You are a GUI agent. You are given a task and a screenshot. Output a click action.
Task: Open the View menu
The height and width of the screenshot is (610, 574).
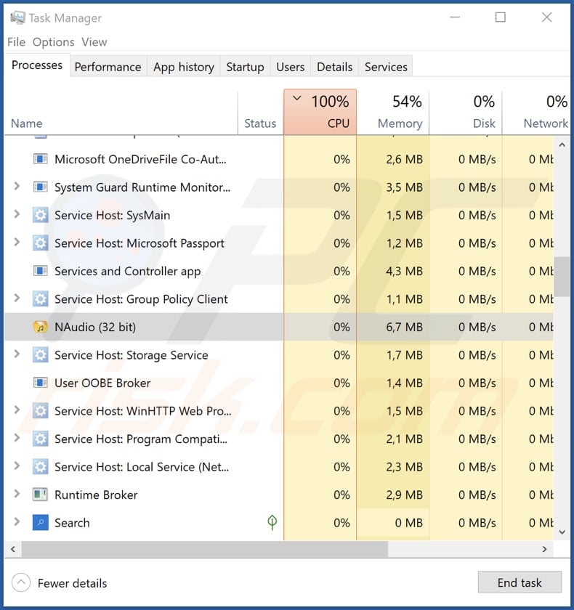94,42
